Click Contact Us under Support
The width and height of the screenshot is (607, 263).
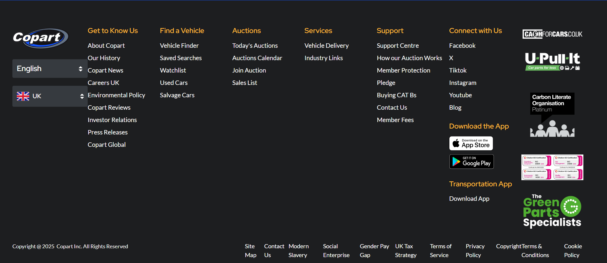pos(392,108)
